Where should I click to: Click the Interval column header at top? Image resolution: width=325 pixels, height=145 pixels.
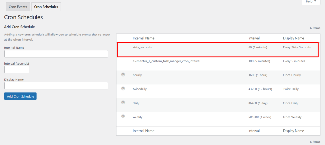(x=254, y=38)
